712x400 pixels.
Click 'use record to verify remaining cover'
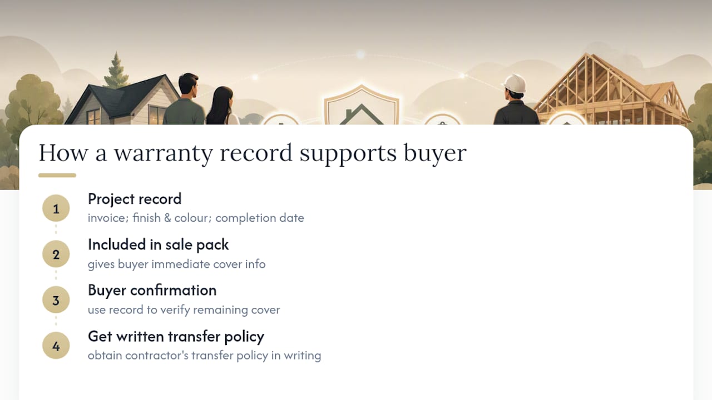pos(184,309)
